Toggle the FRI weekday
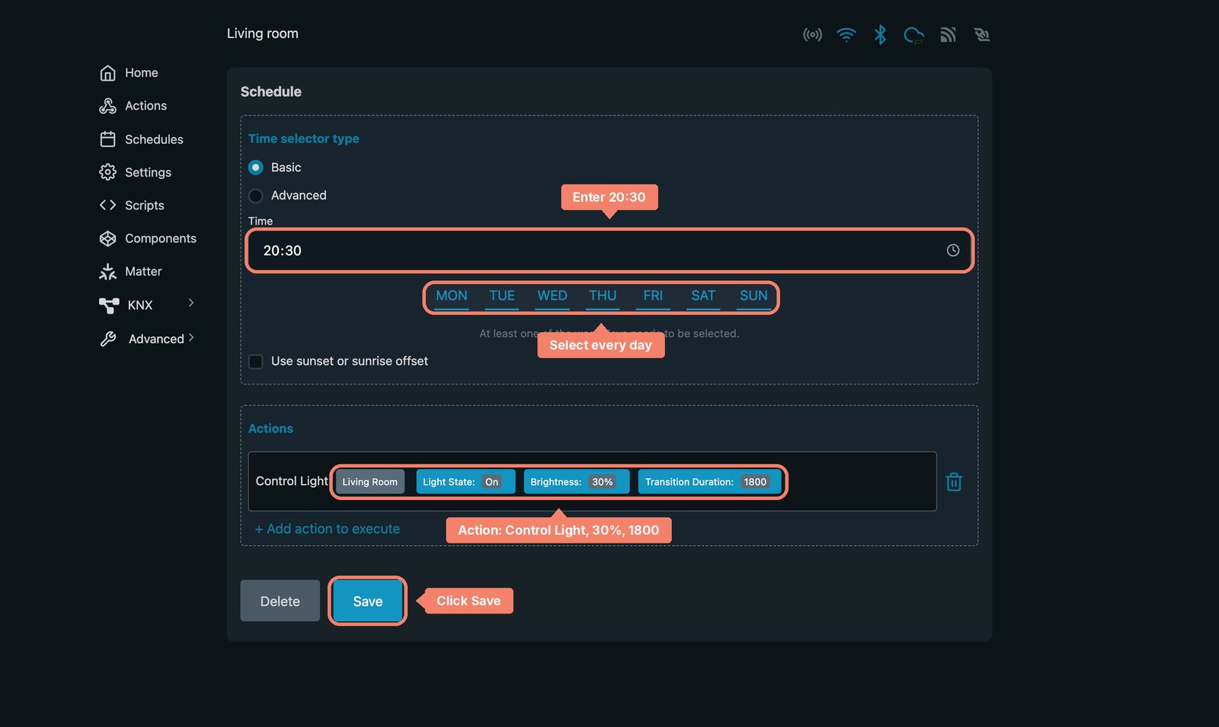Image resolution: width=1219 pixels, height=727 pixels. (x=653, y=296)
